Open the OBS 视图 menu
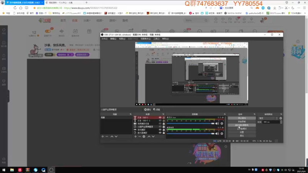The height and width of the screenshot is (173, 308). point(122,39)
